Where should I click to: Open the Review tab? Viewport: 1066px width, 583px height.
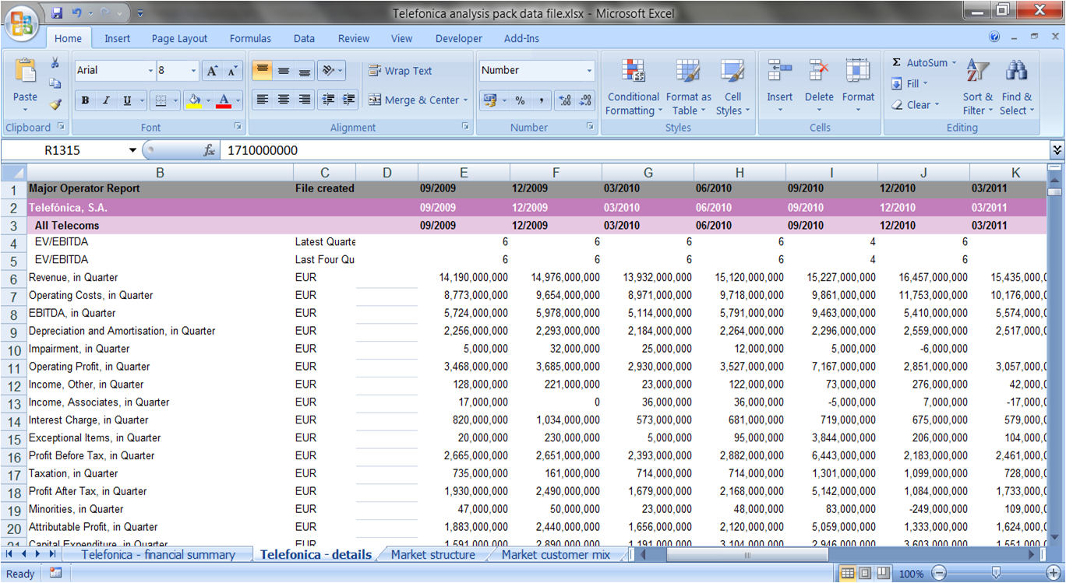click(x=354, y=38)
